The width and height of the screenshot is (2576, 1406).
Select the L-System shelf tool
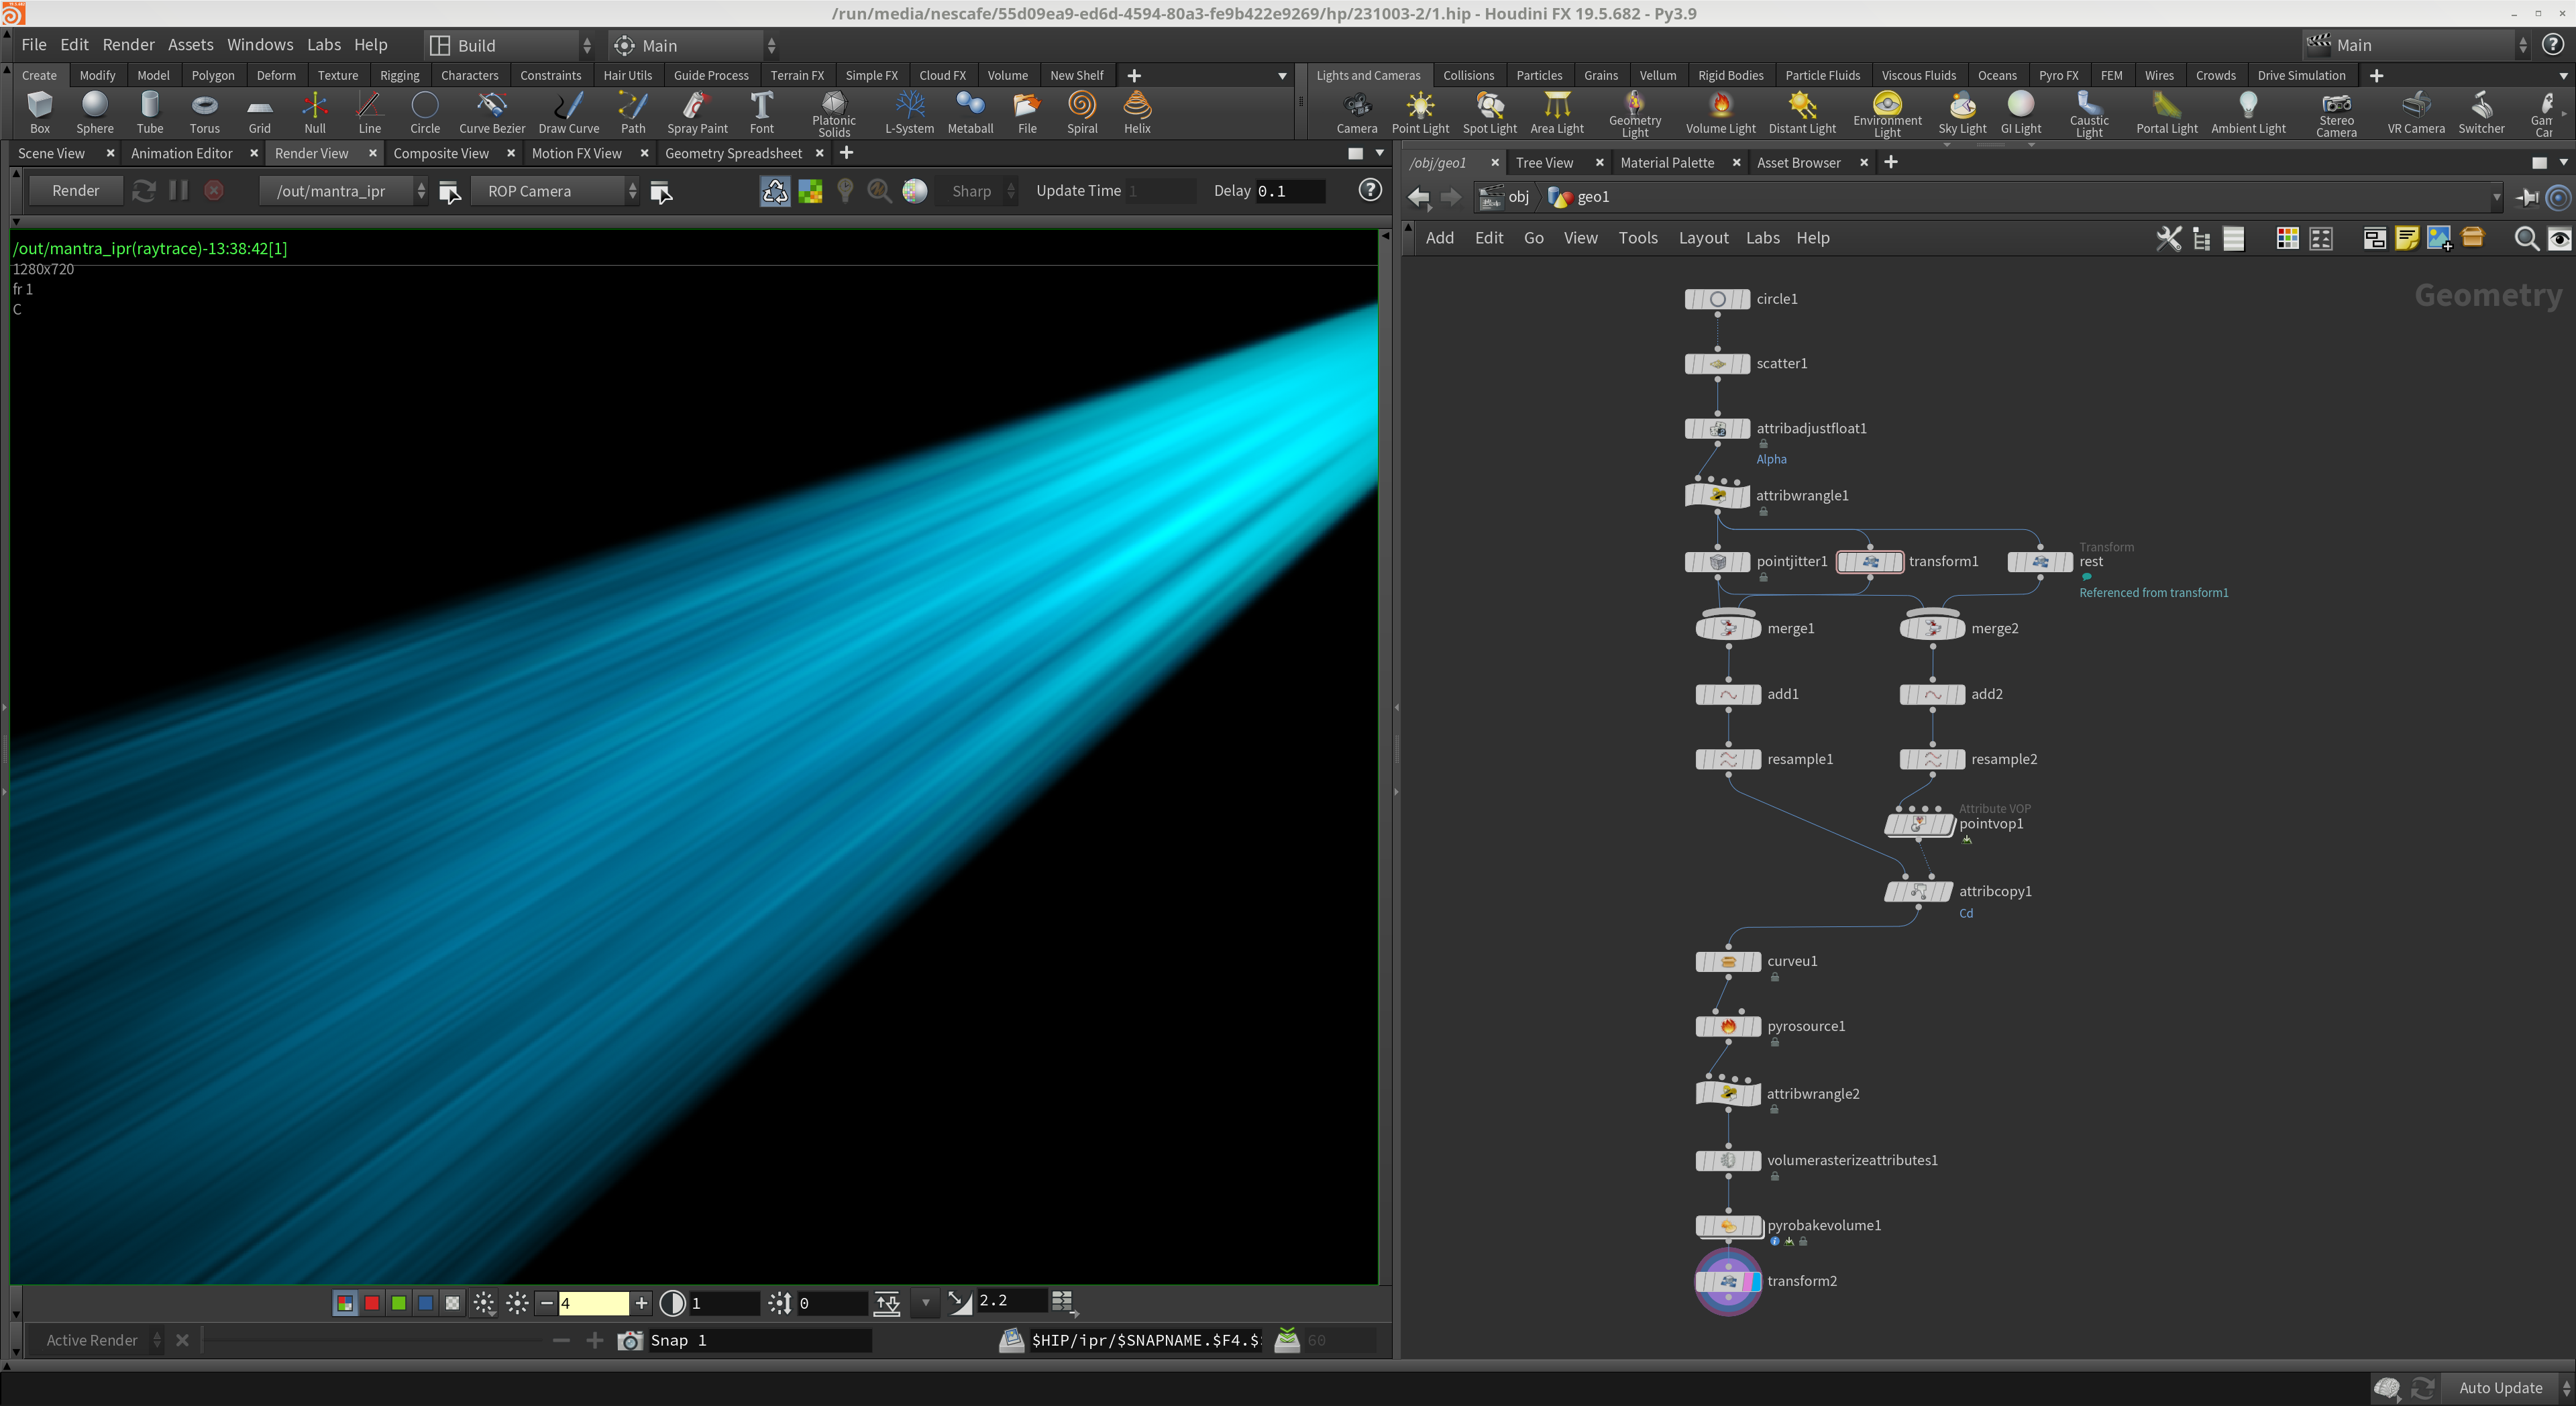coord(909,112)
